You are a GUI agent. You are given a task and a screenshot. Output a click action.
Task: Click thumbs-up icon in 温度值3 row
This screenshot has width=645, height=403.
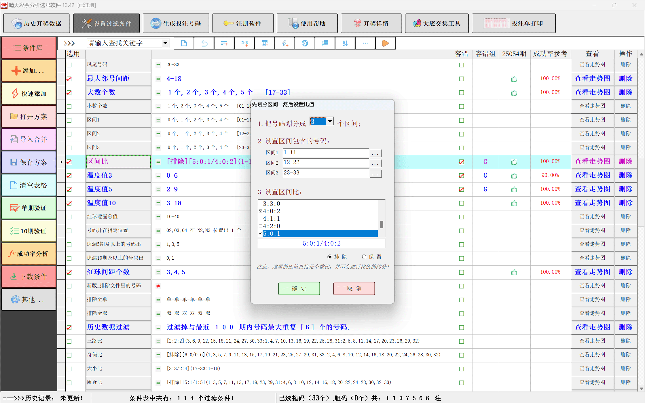[x=514, y=176]
